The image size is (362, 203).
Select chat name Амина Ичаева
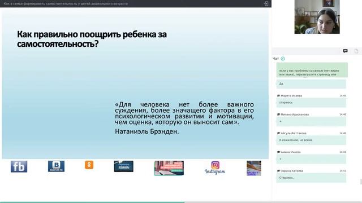tap(291, 152)
